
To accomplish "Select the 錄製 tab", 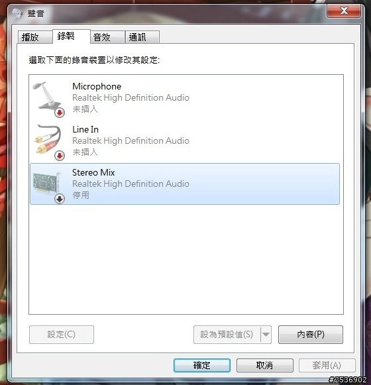I will click(x=71, y=36).
